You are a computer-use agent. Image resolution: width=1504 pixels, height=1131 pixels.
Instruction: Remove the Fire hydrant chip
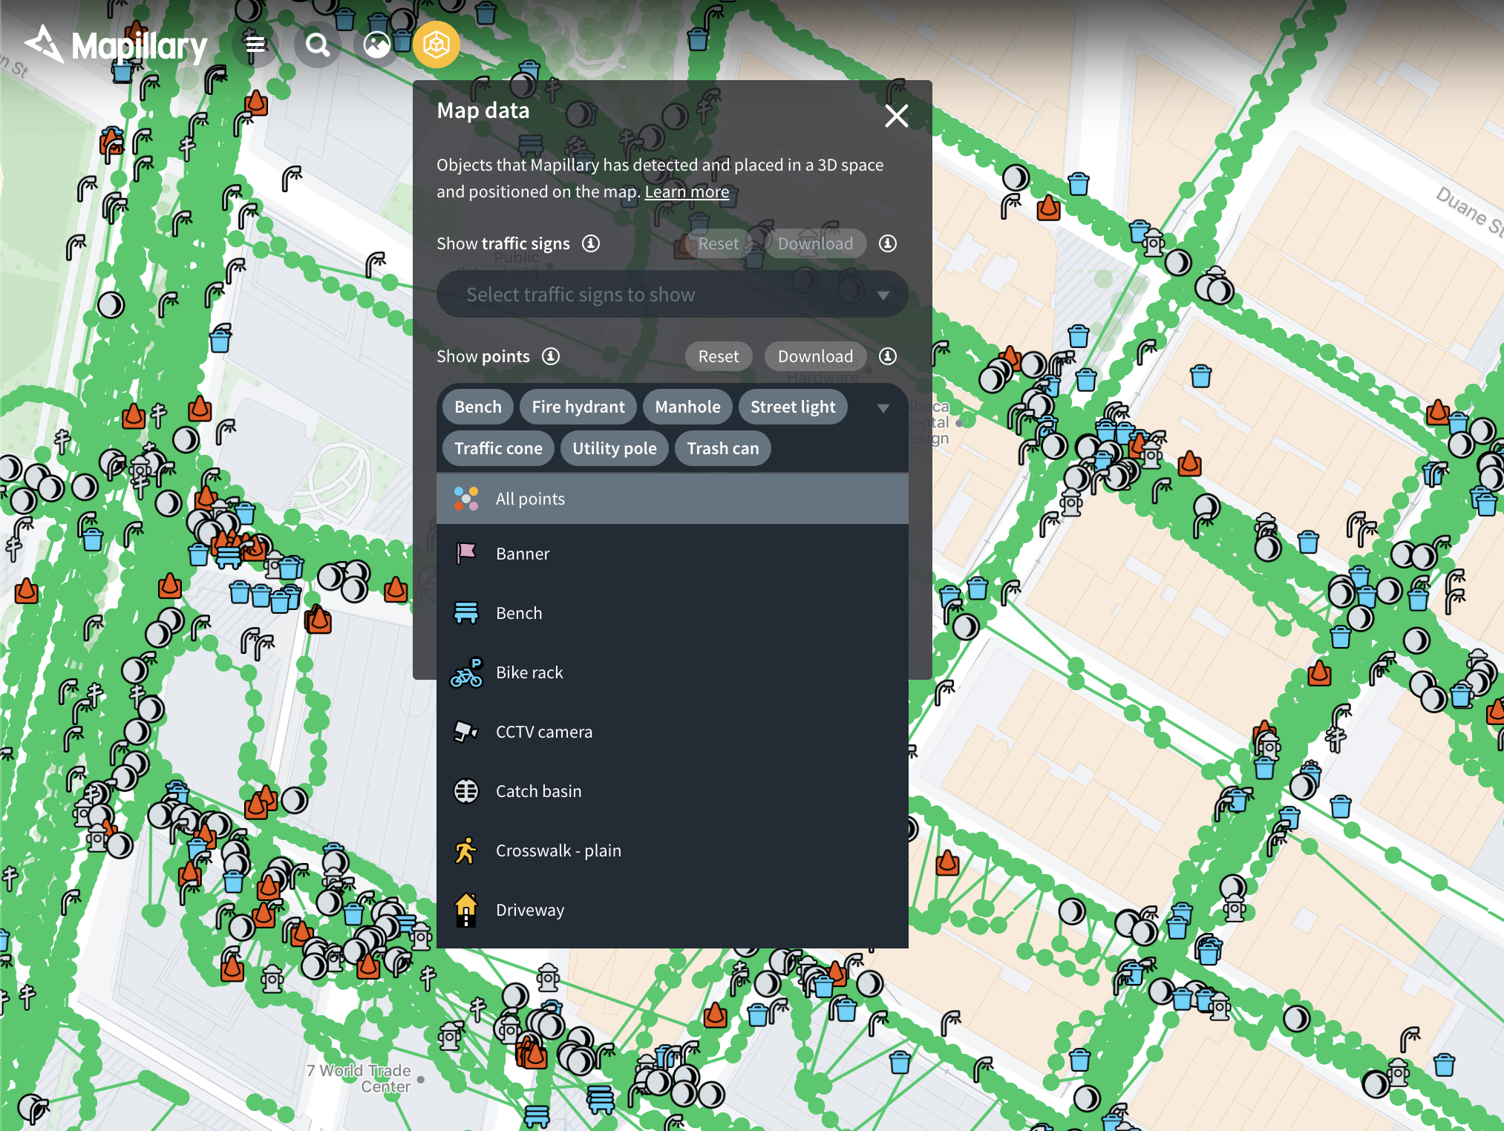point(578,407)
